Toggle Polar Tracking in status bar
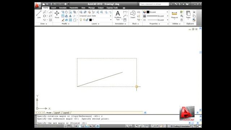Viewport: 231px width, 130px height. [x=76, y=126]
